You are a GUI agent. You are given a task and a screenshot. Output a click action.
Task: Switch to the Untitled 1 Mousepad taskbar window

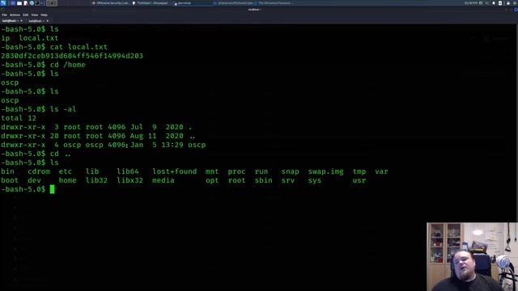151,3
